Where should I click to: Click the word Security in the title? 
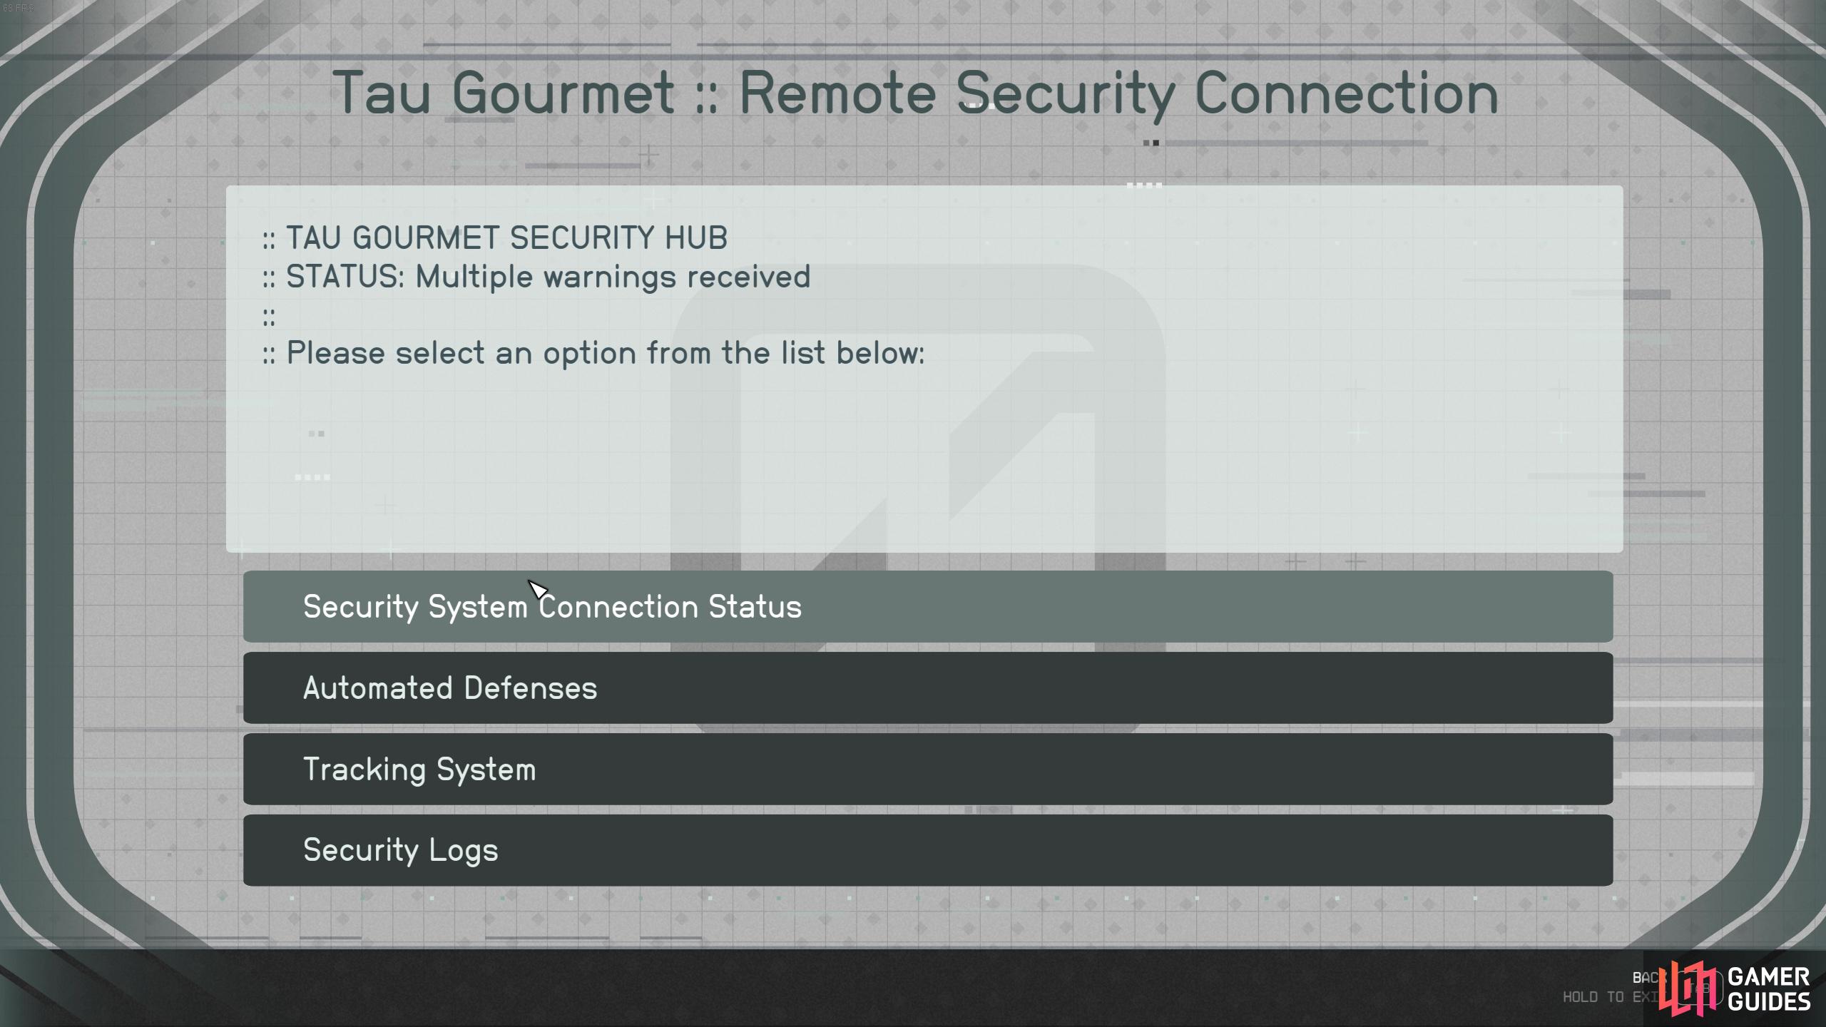coord(1066,94)
